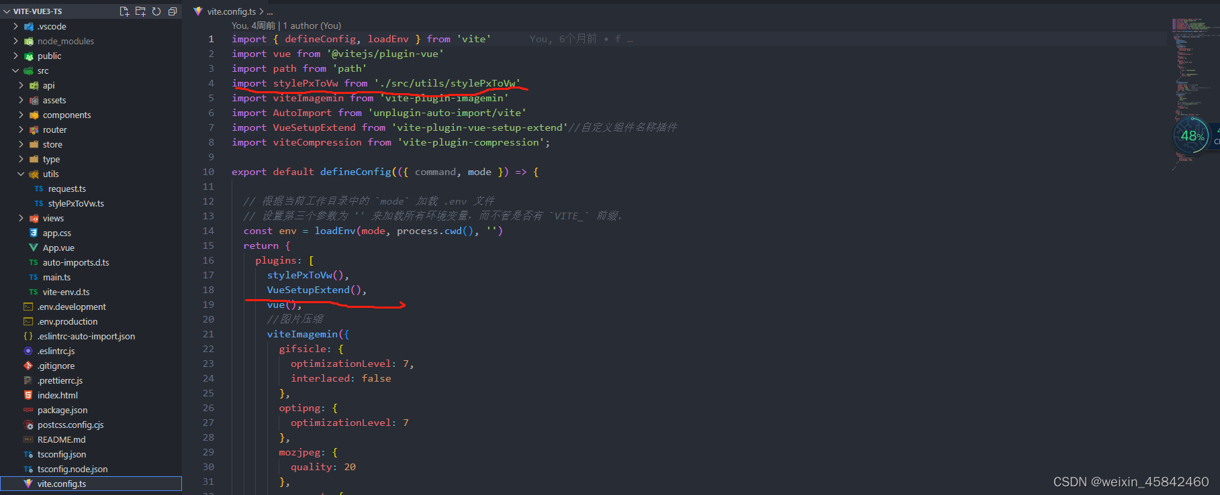Screen dimensions: 1220x495
Task: Click the HTML icon beside index.html
Action: [x=28, y=396]
